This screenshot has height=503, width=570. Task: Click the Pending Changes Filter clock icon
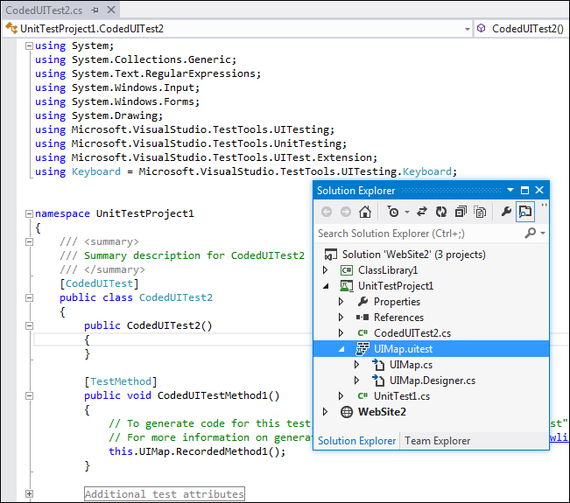pos(393,212)
